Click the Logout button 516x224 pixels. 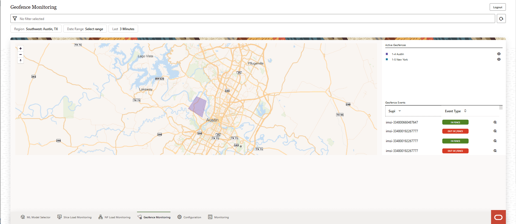(x=498, y=7)
